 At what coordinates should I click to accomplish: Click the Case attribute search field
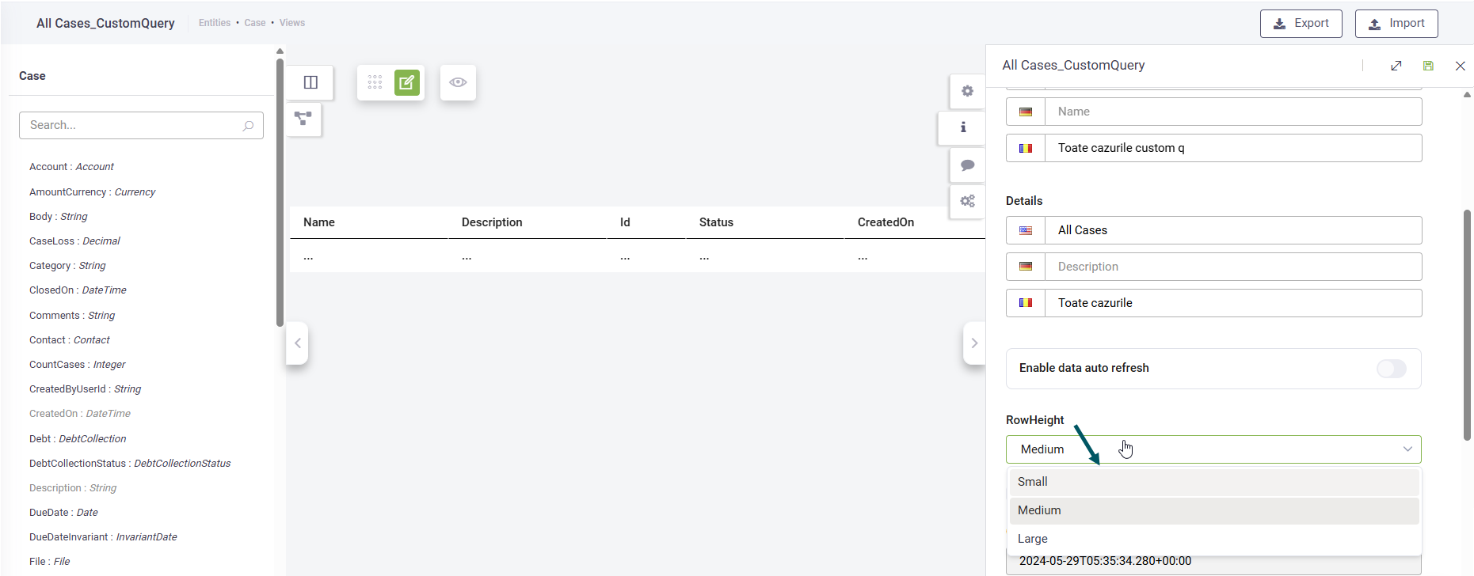(x=135, y=125)
